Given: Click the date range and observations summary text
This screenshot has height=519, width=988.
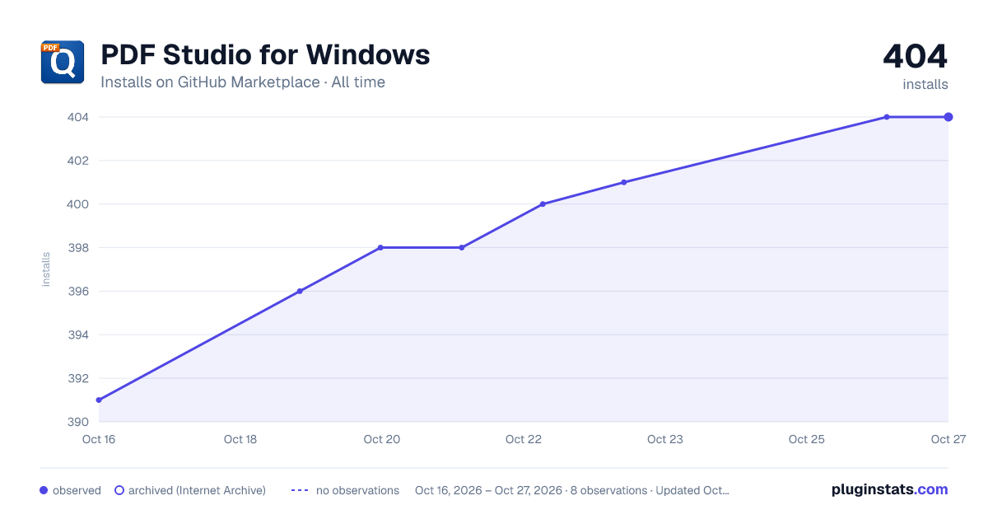Looking at the screenshot, I should point(572,490).
